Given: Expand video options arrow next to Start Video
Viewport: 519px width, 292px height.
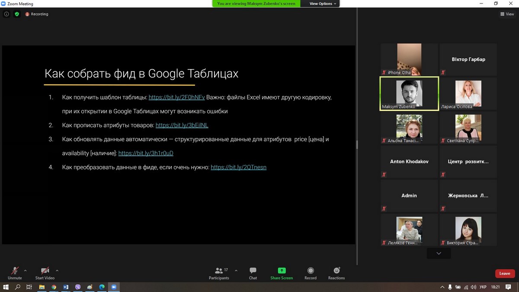Looking at the screenshot, I should [57, 270].
